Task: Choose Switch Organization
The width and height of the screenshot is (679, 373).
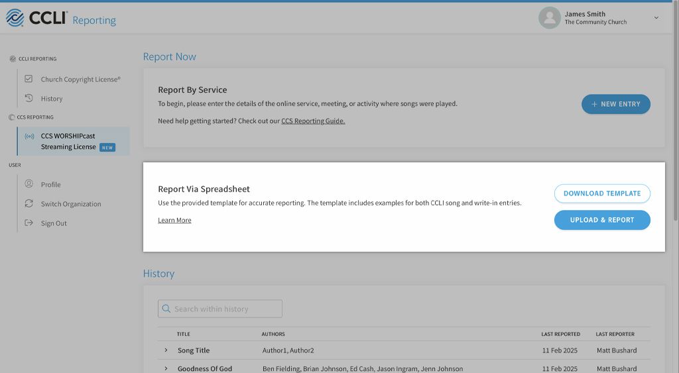Action: (x=71, y=204)
